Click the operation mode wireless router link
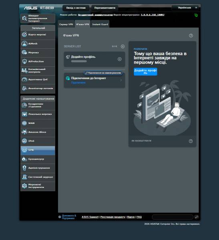 pos(95,15)
